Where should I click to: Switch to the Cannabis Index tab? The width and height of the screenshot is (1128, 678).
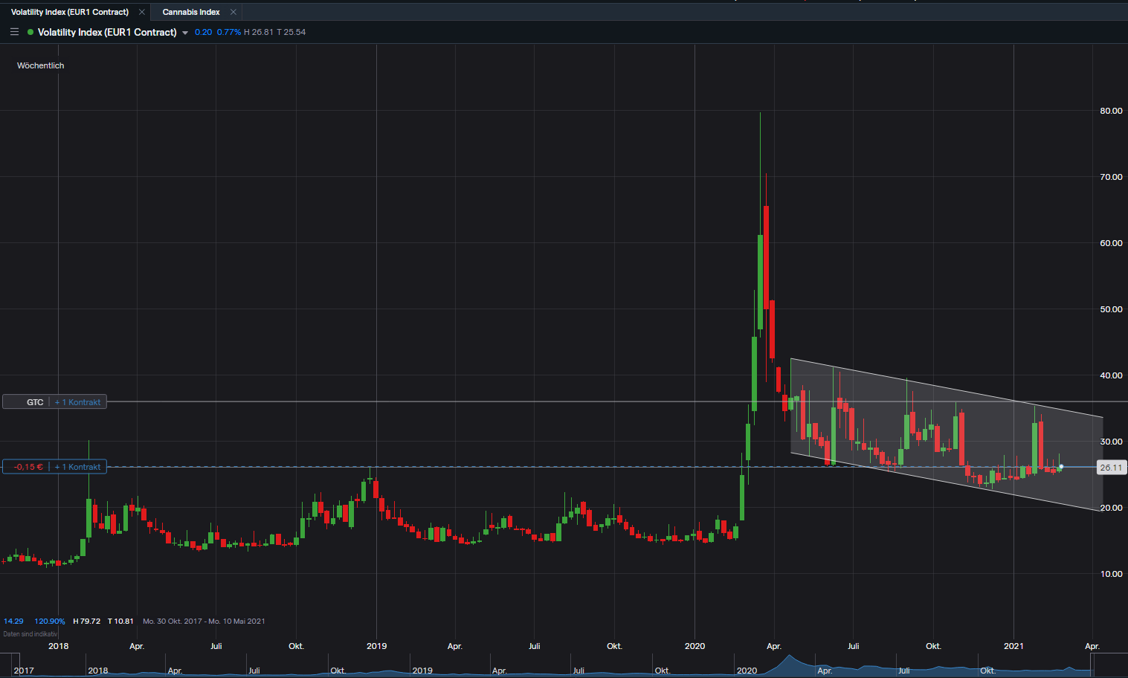click(191, 12)
